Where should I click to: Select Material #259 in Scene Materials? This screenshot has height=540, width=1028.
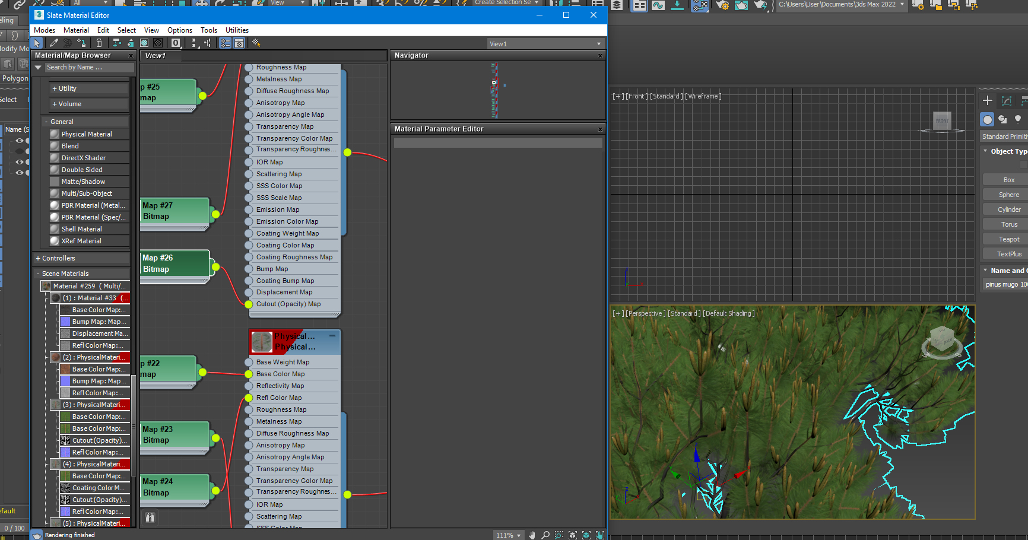coord(85,286)
